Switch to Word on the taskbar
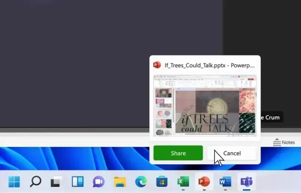The height and width of the screenshot is (193, 301). (225, 182)
